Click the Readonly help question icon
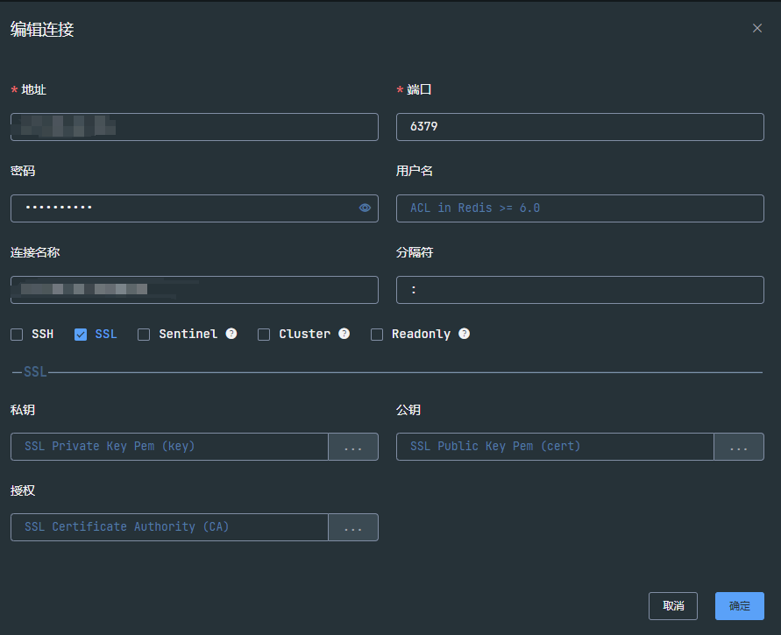Image resolution: width=781 pixels, height=635 pixels. 465,334
